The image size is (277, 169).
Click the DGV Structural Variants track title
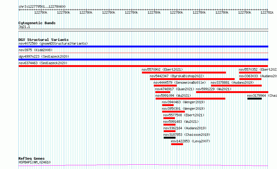pos(44,40)
